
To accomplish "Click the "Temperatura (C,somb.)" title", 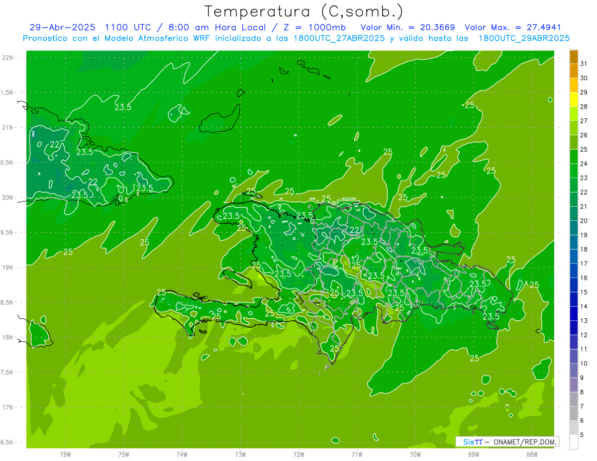I will (x=304, y=11).
